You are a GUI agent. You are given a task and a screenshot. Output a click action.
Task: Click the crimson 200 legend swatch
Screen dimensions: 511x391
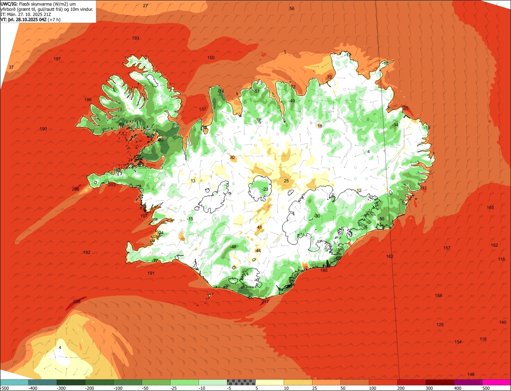pos(411,382)
